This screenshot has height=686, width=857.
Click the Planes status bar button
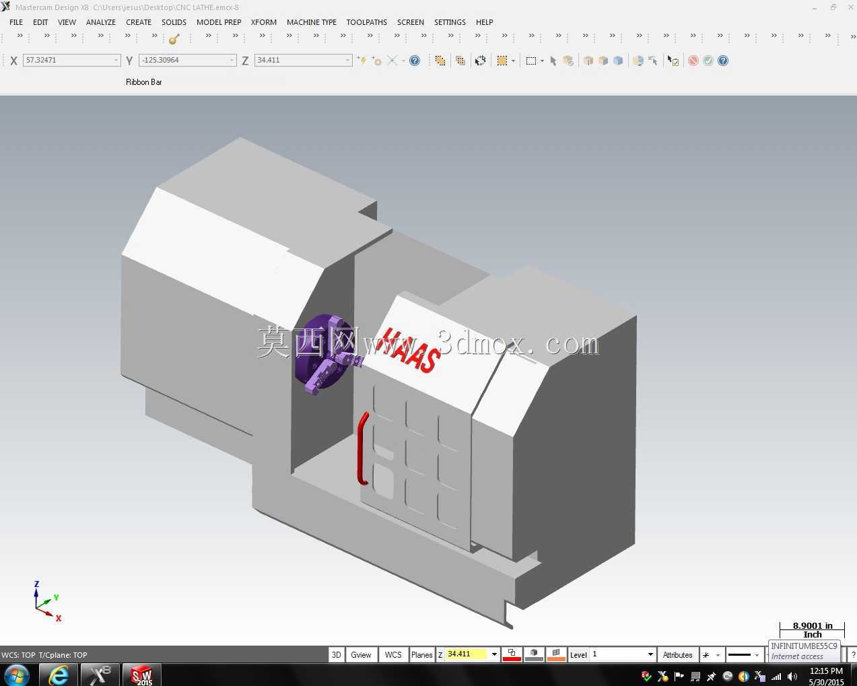[422, 654]
